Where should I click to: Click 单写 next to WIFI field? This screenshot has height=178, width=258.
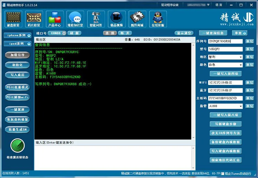pos(250,83)
